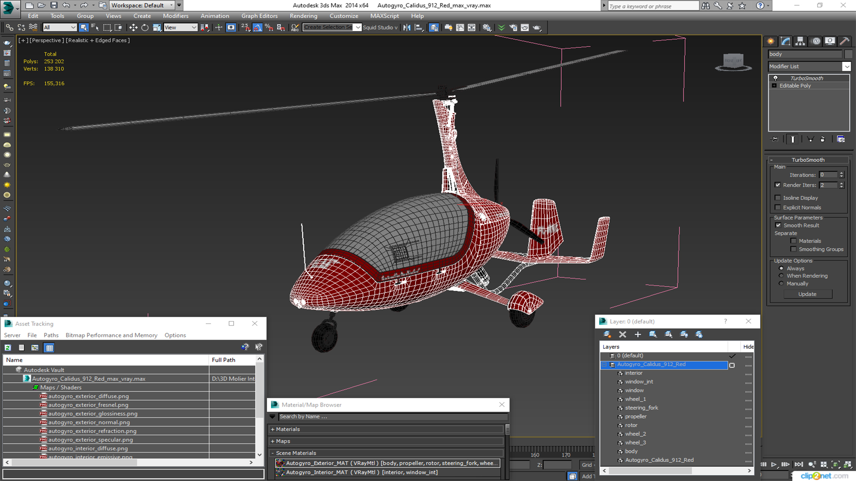
Task: Enable the Explicit Normals checkbox
Action: tap(778, 208)
